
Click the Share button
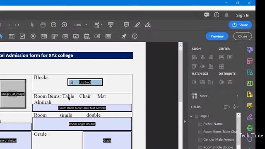click(x=240, y=25)
